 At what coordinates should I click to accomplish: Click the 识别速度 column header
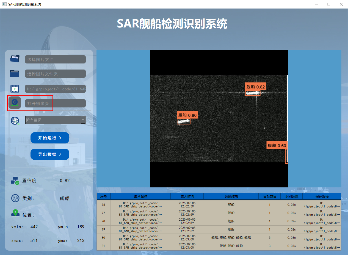(x=292, y=196)
